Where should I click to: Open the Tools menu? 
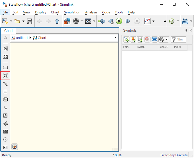pyautogui.click(x=119, y=12)
